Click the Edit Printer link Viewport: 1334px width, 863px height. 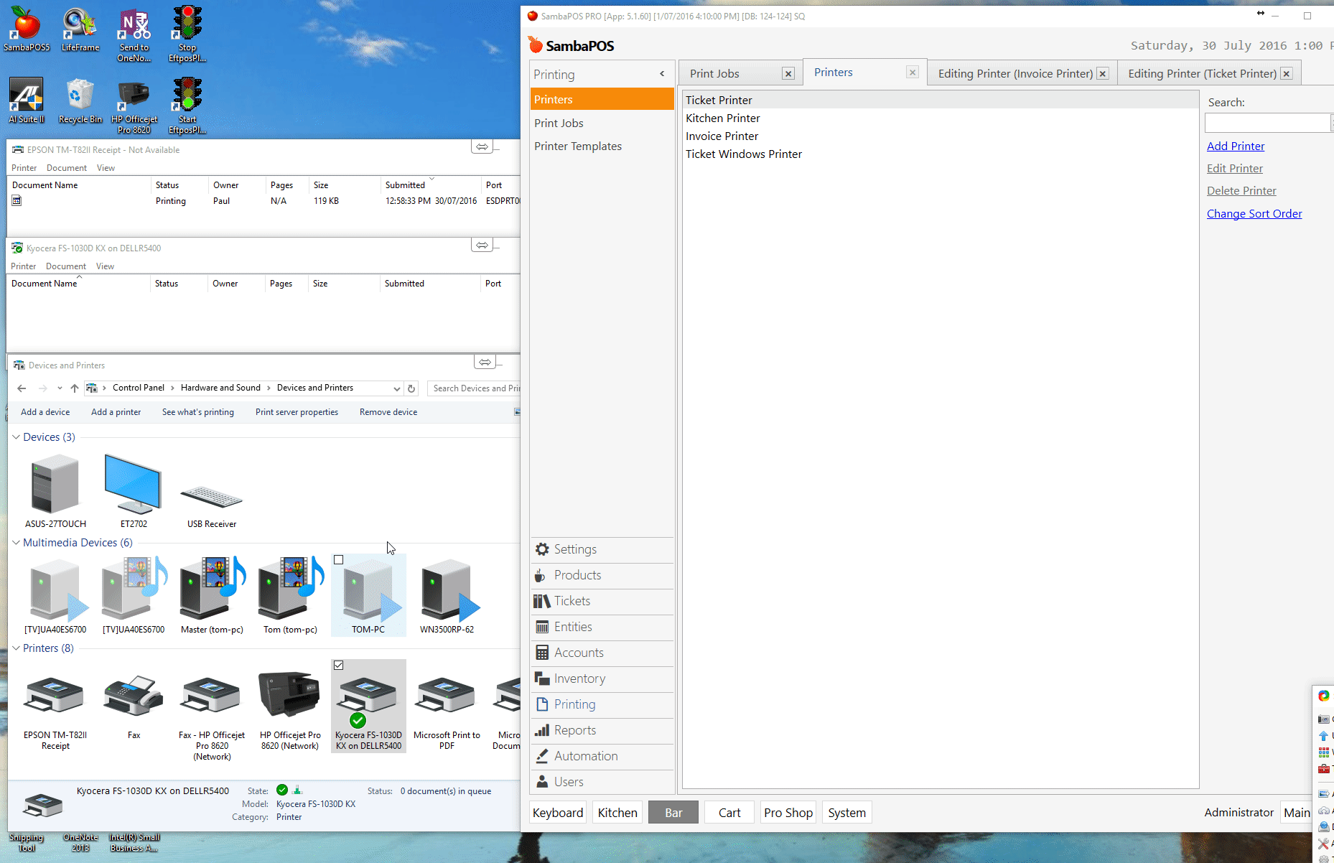[x=1235, y=169]
